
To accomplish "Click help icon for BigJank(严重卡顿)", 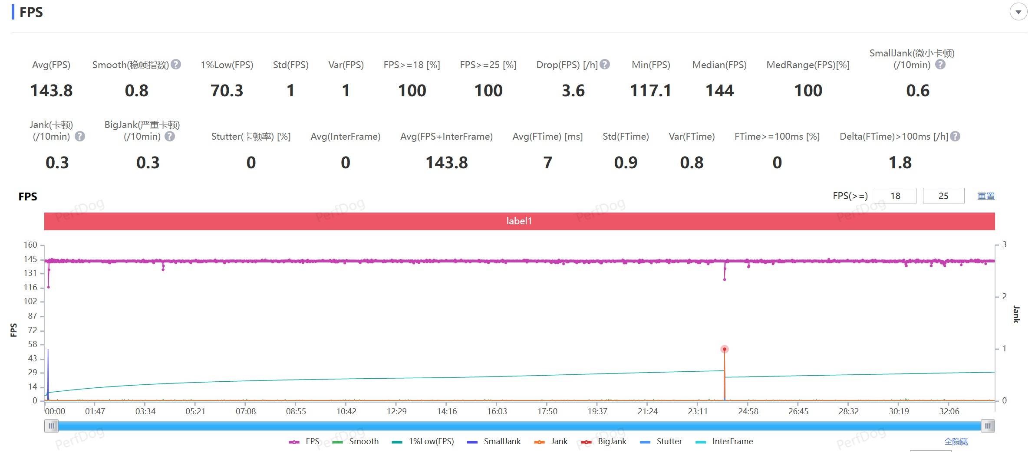I will [x=170, y=137].
